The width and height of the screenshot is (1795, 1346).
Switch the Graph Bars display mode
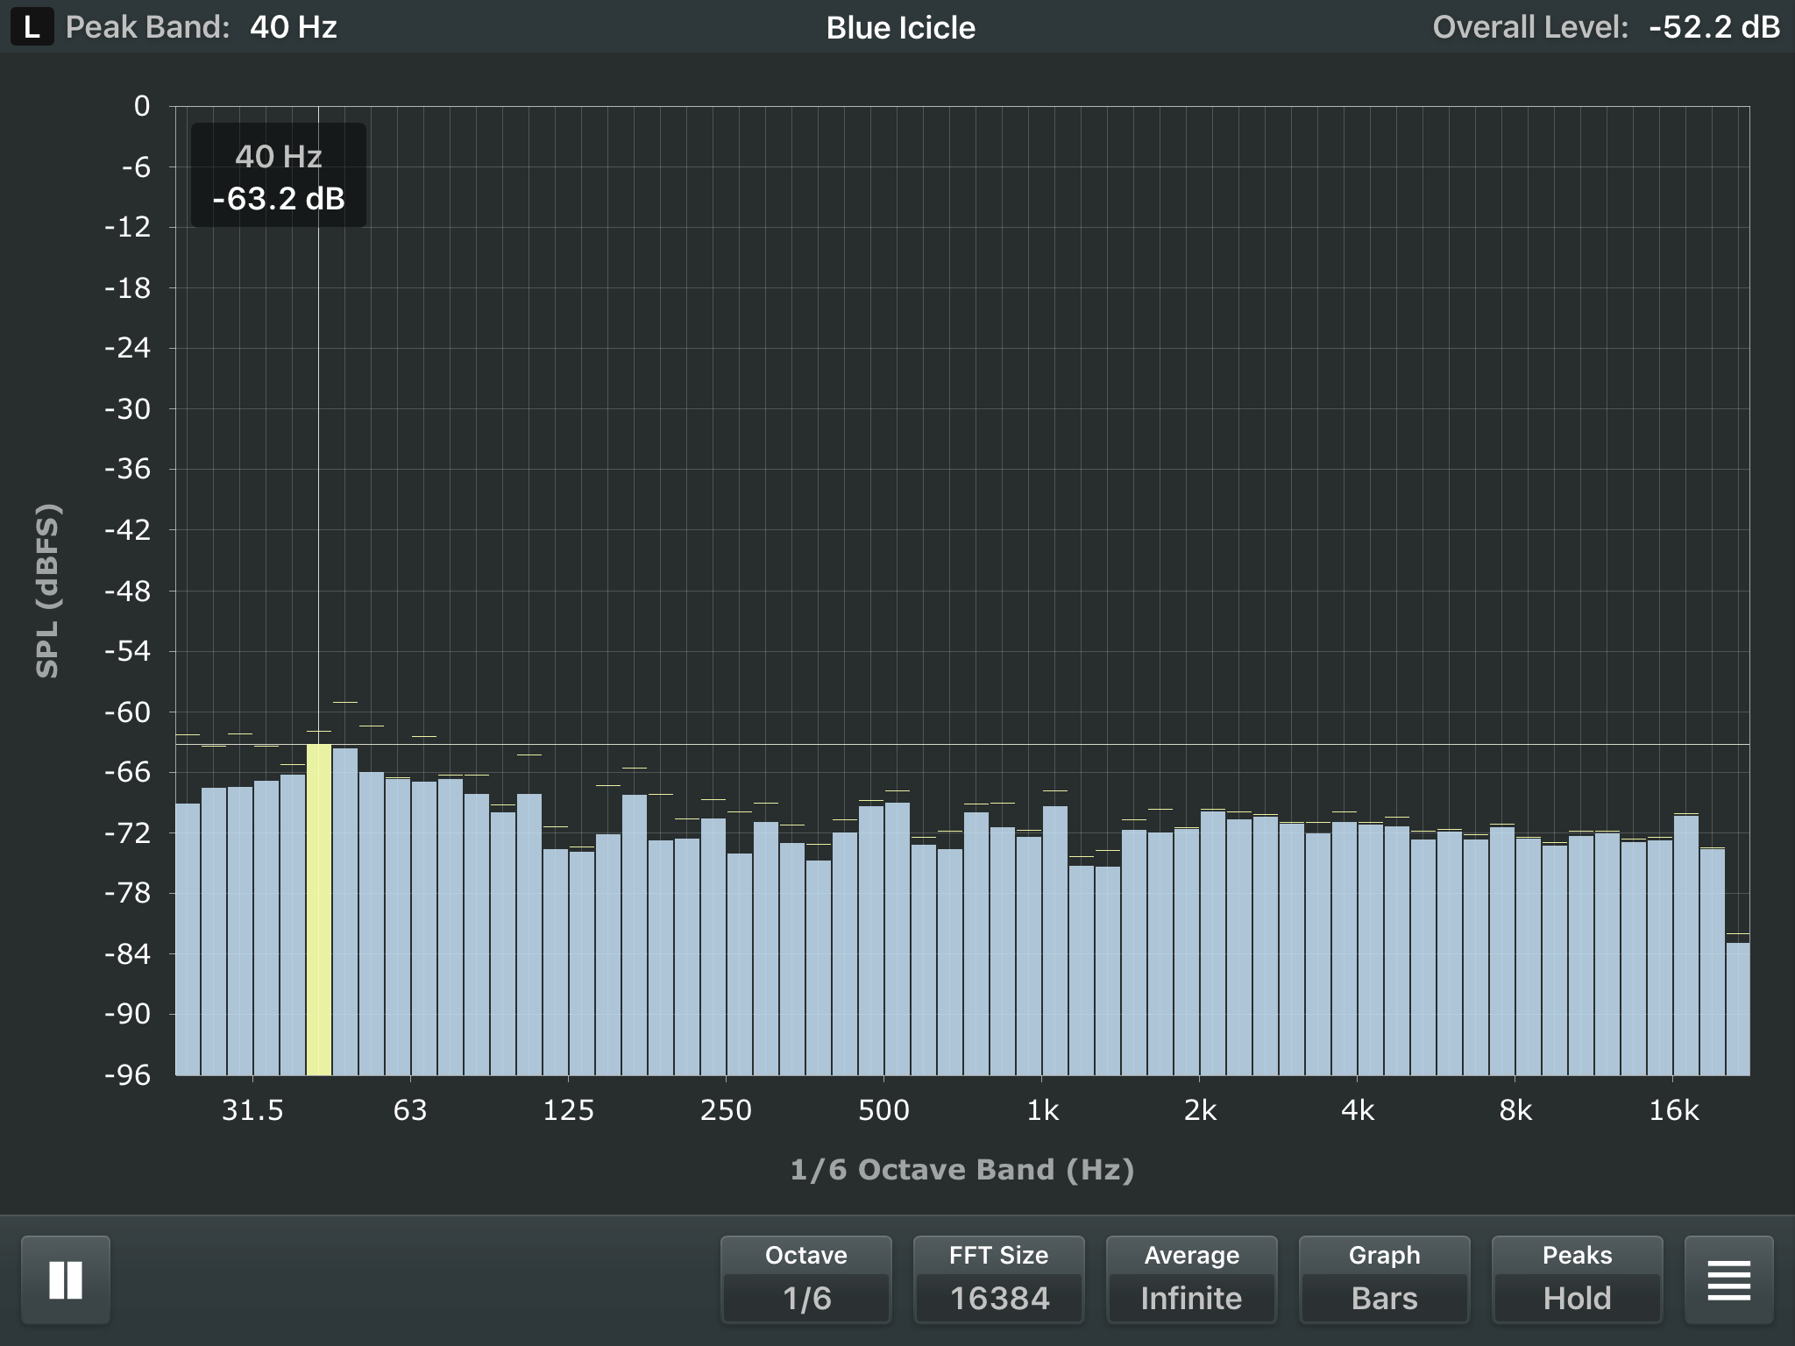[x=1384, y=1279]
